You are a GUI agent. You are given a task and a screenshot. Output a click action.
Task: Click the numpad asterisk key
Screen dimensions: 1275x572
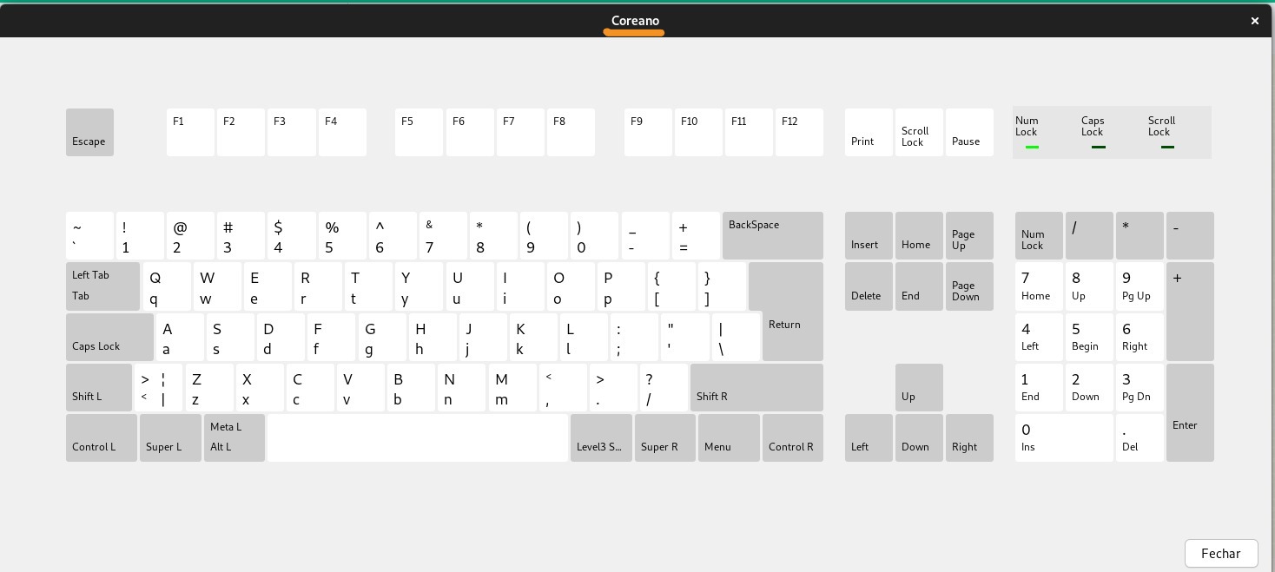(x=1140, y=235)
